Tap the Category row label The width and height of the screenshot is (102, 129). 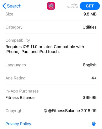click(14, 27)
